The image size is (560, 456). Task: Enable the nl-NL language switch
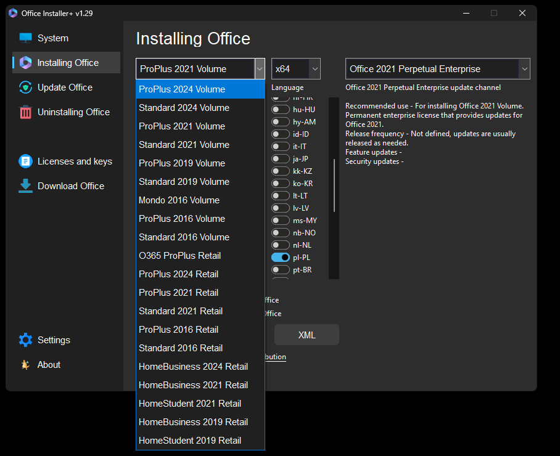tap(281, 245)
